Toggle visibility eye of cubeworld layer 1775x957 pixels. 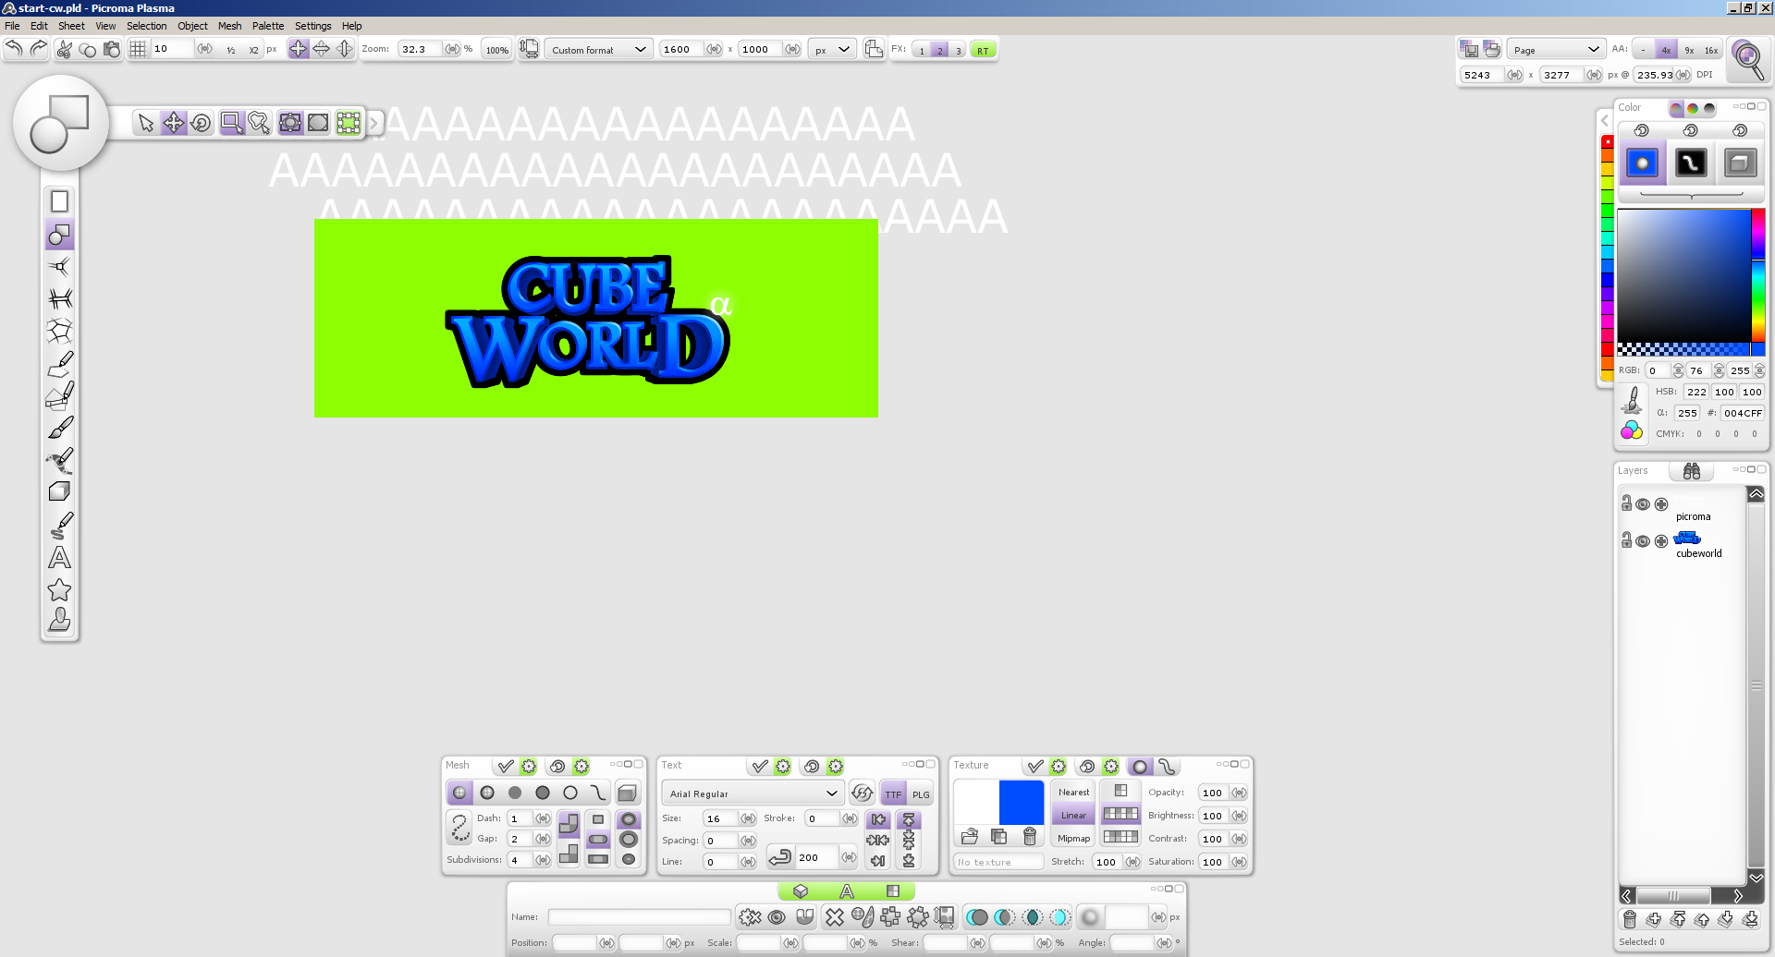pyautogui.click(x=1643, y=541)
